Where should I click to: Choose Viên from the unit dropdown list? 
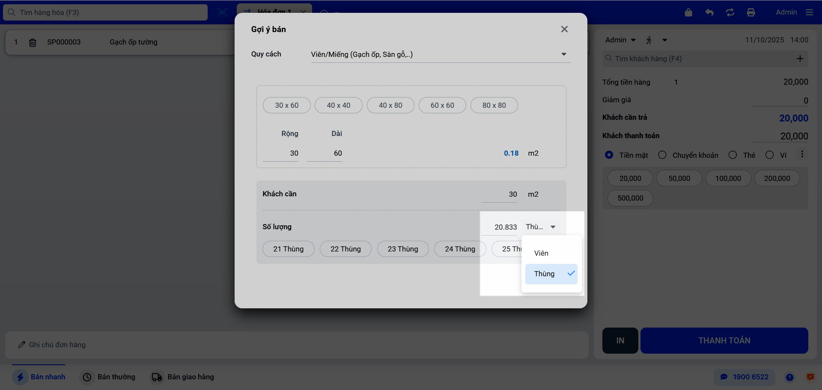click(x=542, y=253)
